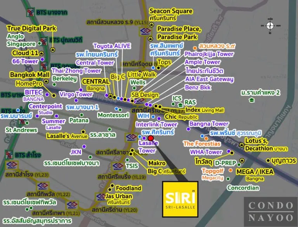Click the mall marker beside Cloud 11
The height and width of the screenshot is (227, 298).
(x=41, y=54)
